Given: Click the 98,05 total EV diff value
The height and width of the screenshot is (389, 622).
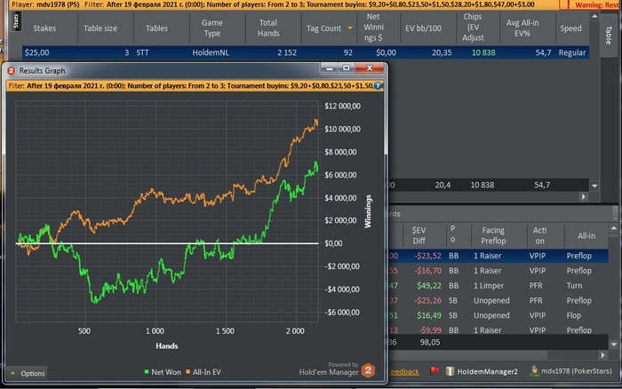Looking at the screenshot, I should (429, 342).
